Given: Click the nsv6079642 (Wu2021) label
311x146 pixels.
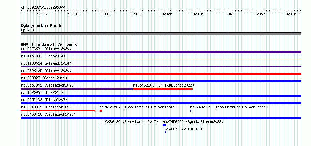Looking at the screenshot, I should point(185,129).
